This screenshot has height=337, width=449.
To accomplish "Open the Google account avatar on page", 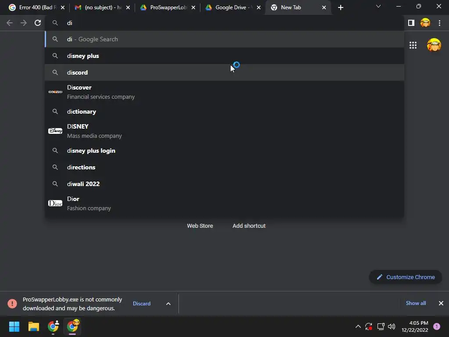I will [434, 45].
